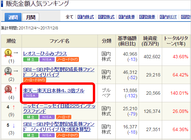Click the purple NISA badge under レオス-ひふみプラス
191x140 pixels.
click(x=47, y=60)
